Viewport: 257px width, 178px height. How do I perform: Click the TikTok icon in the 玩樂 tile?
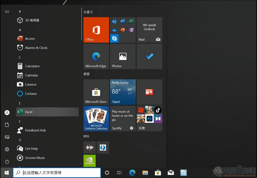[x=158, y=110]
